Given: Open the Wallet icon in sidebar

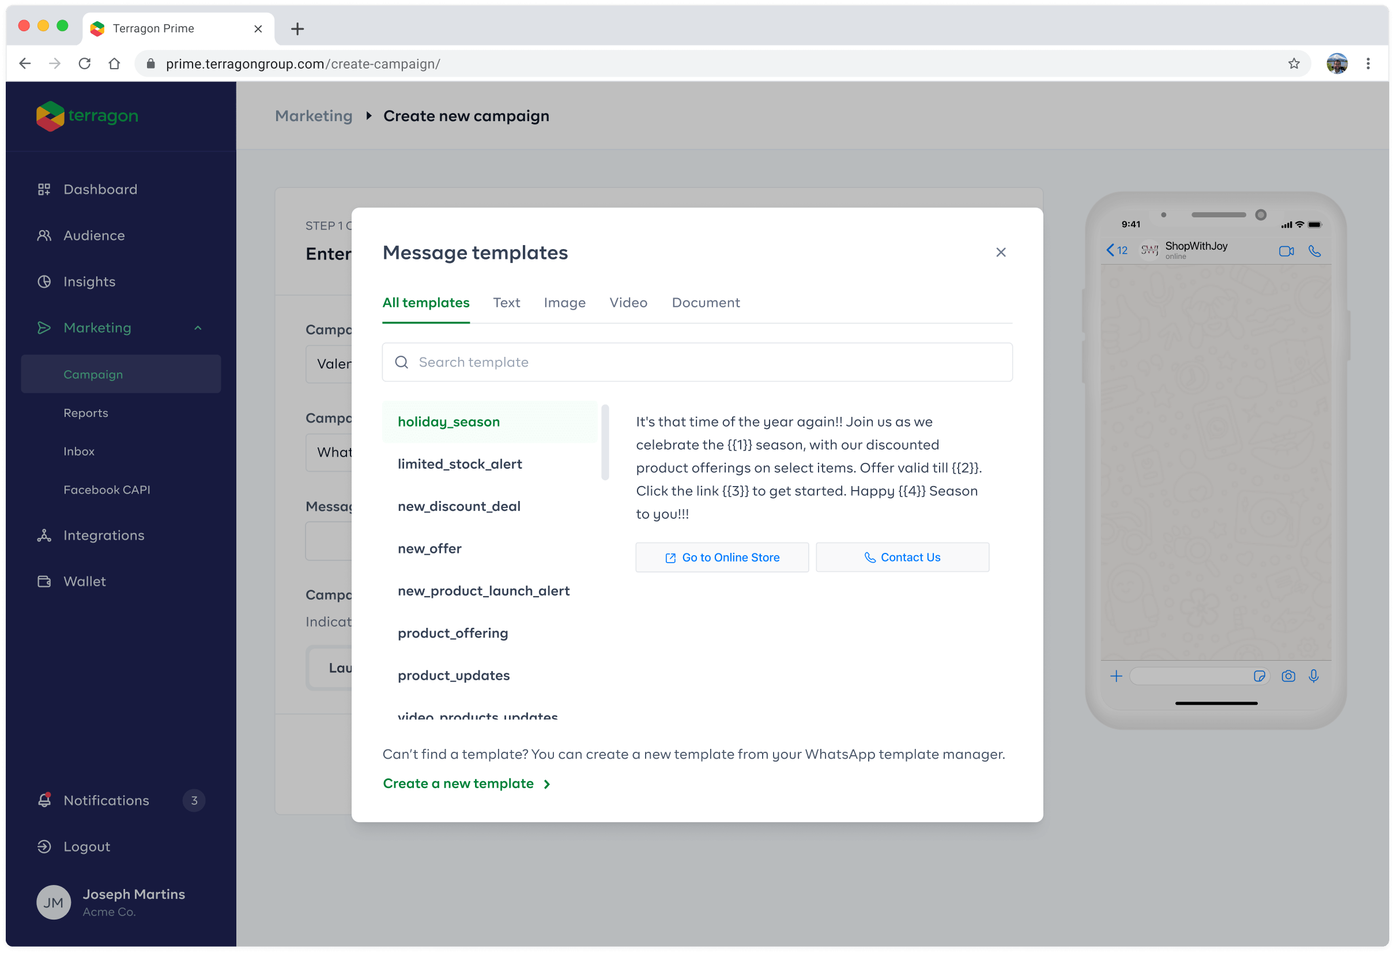Looking at the screenshot, I should [44, 582].
